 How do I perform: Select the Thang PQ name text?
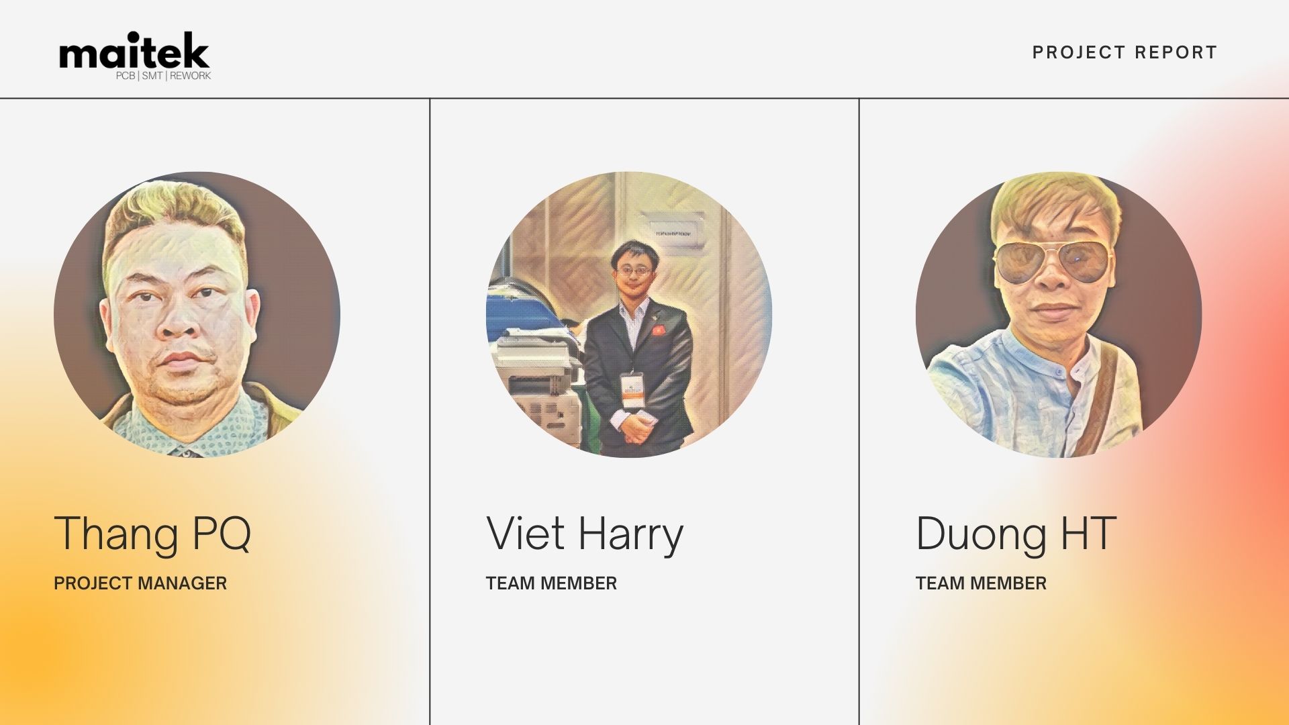pyautogui.click(x=152, y=534)
